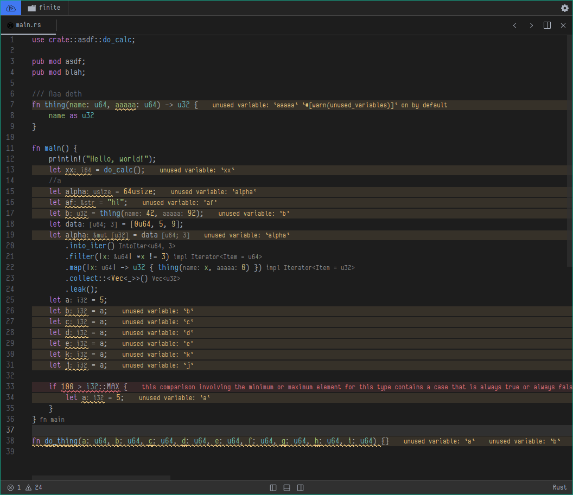Click '.map' on line 22
The height and width of the screenshot is (495, 573).
click(x=74, y=268)
